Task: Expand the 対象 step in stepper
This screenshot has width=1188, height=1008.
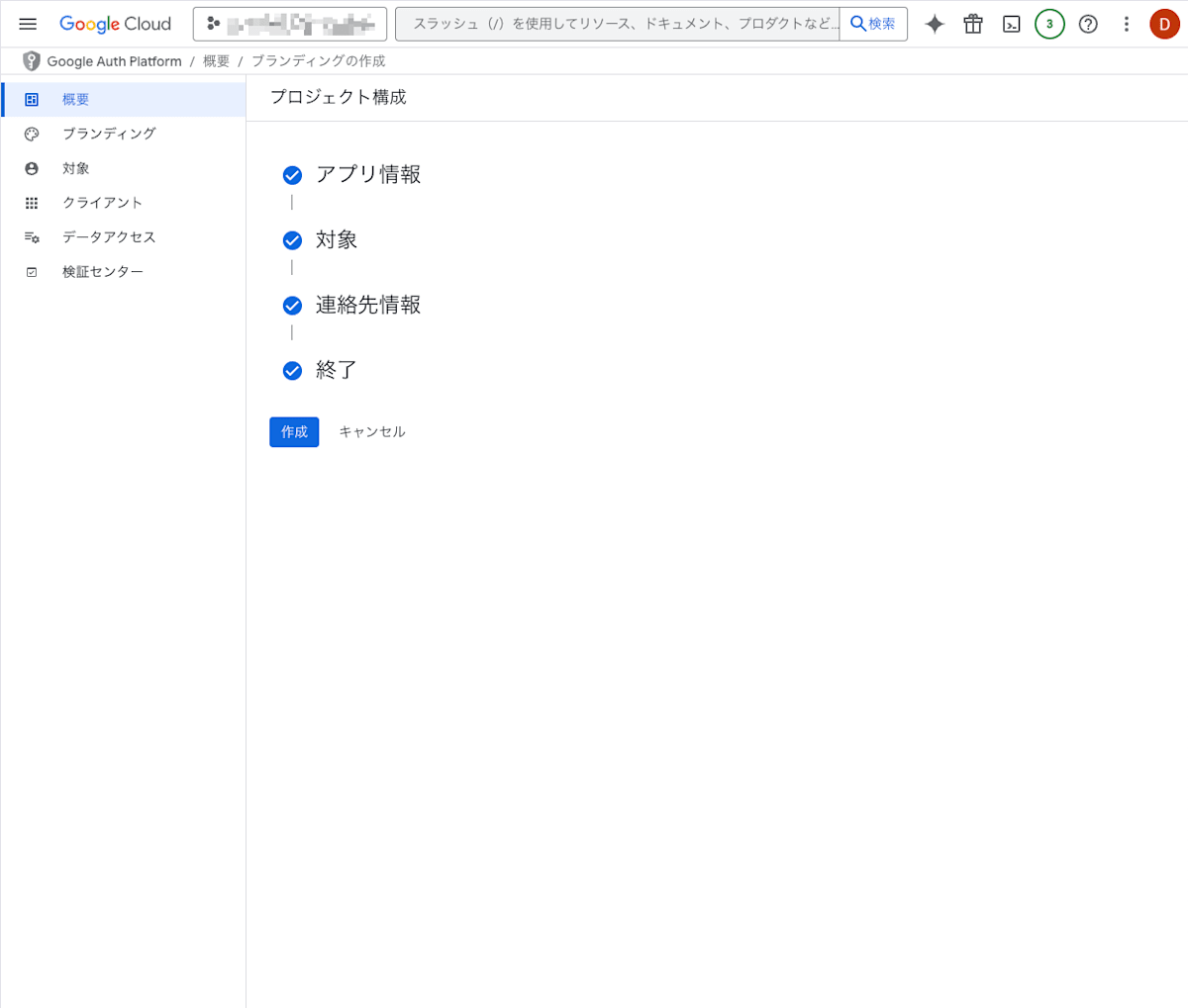Action: click(x=337, y=240)
